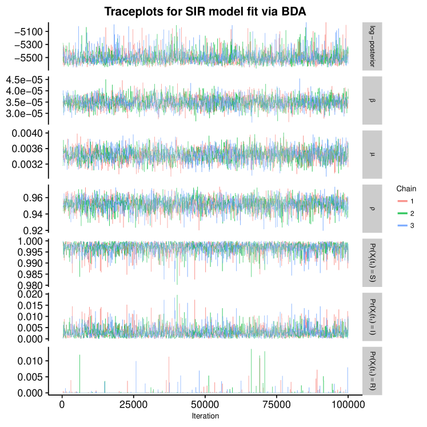Click the y-axis tick "0.985" in Pr(X=S) panel
This screenshot has height=427, width=427.
click(x=30, y=274)
